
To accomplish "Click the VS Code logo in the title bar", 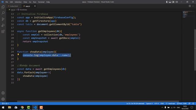I will pos(2,2).
